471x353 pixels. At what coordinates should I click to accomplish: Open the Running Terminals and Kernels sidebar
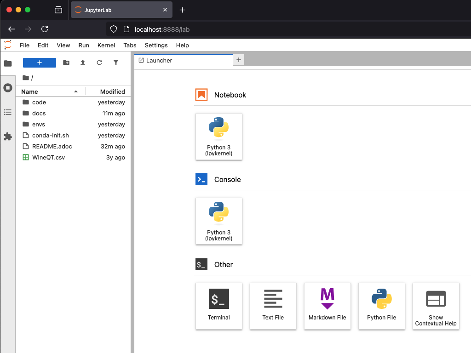[8, 87]
